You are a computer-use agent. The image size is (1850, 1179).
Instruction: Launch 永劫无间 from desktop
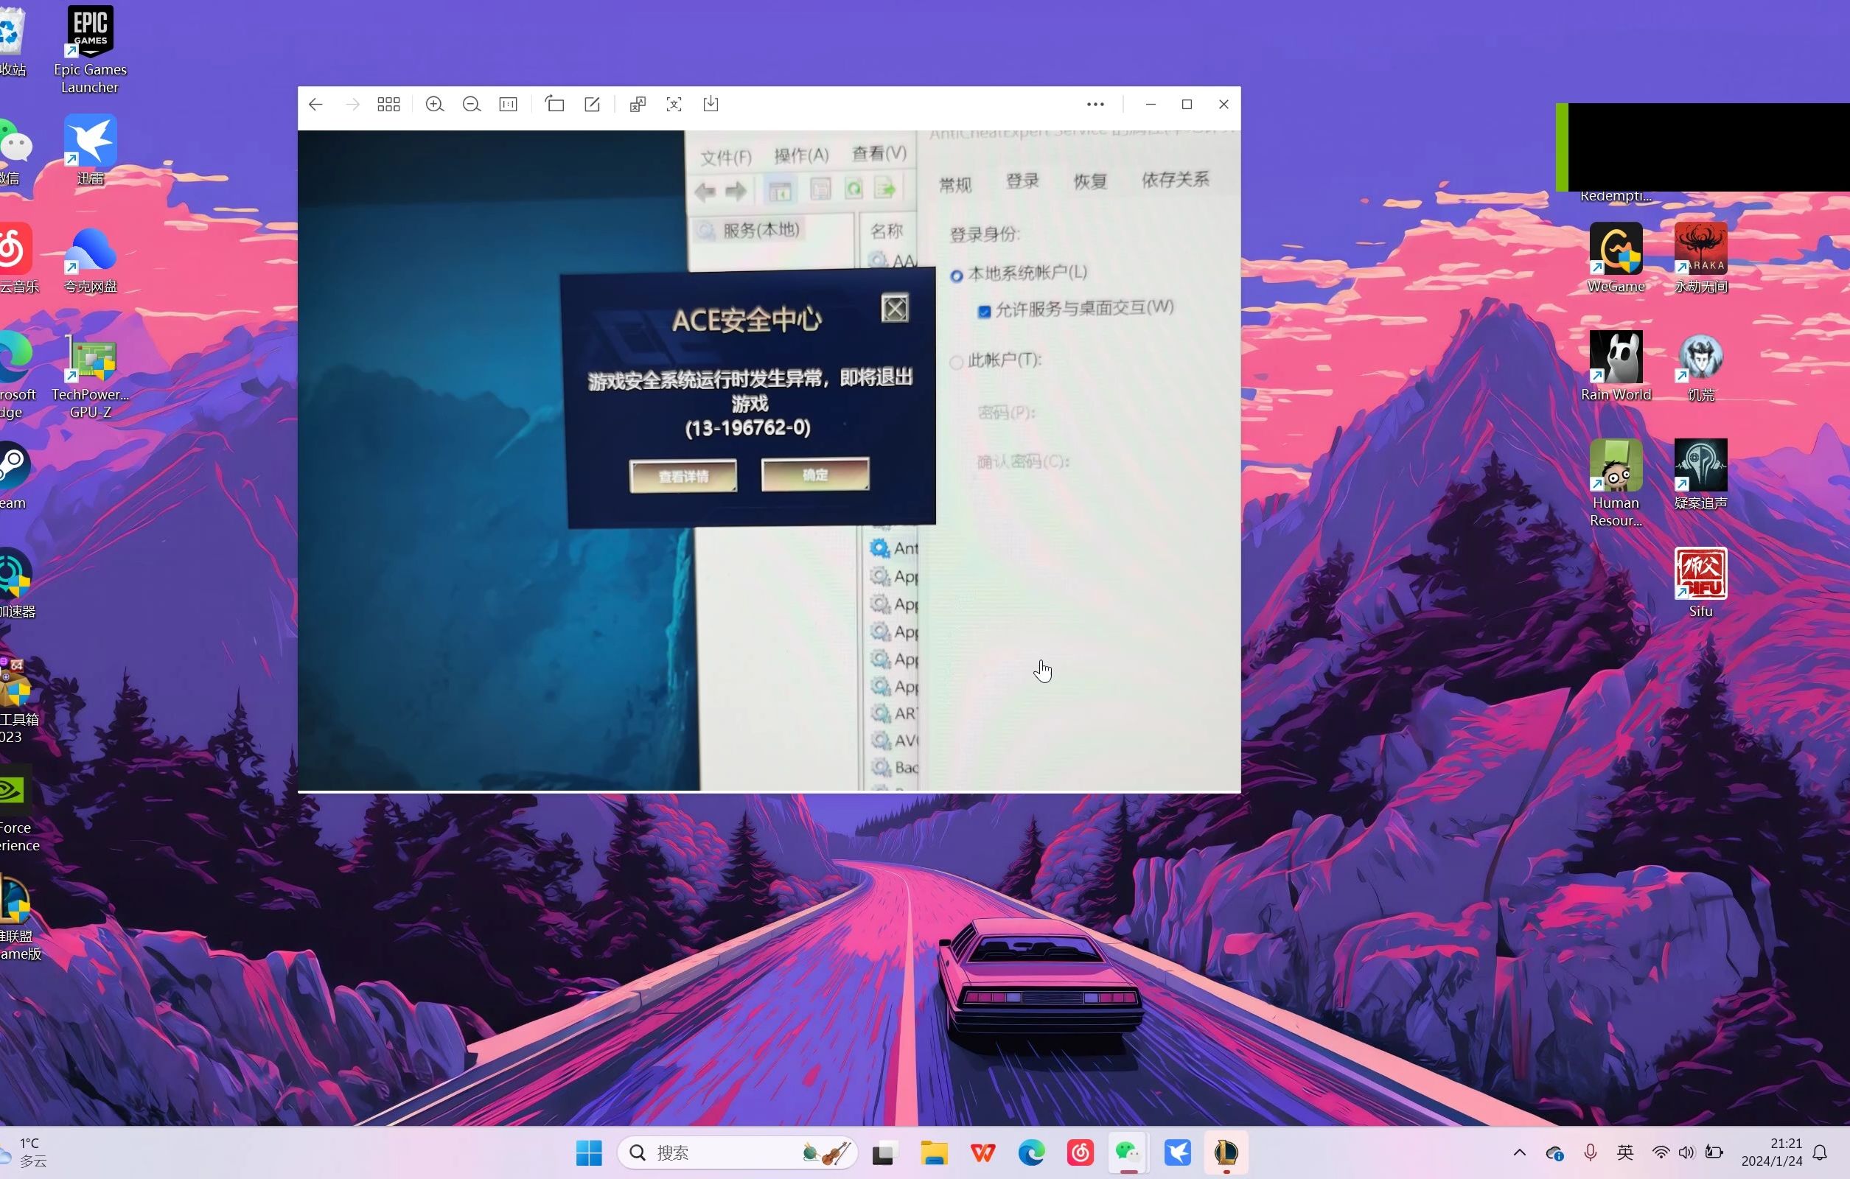1701,259
